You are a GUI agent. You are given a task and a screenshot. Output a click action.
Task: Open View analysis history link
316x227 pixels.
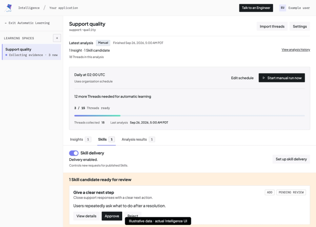296,50
